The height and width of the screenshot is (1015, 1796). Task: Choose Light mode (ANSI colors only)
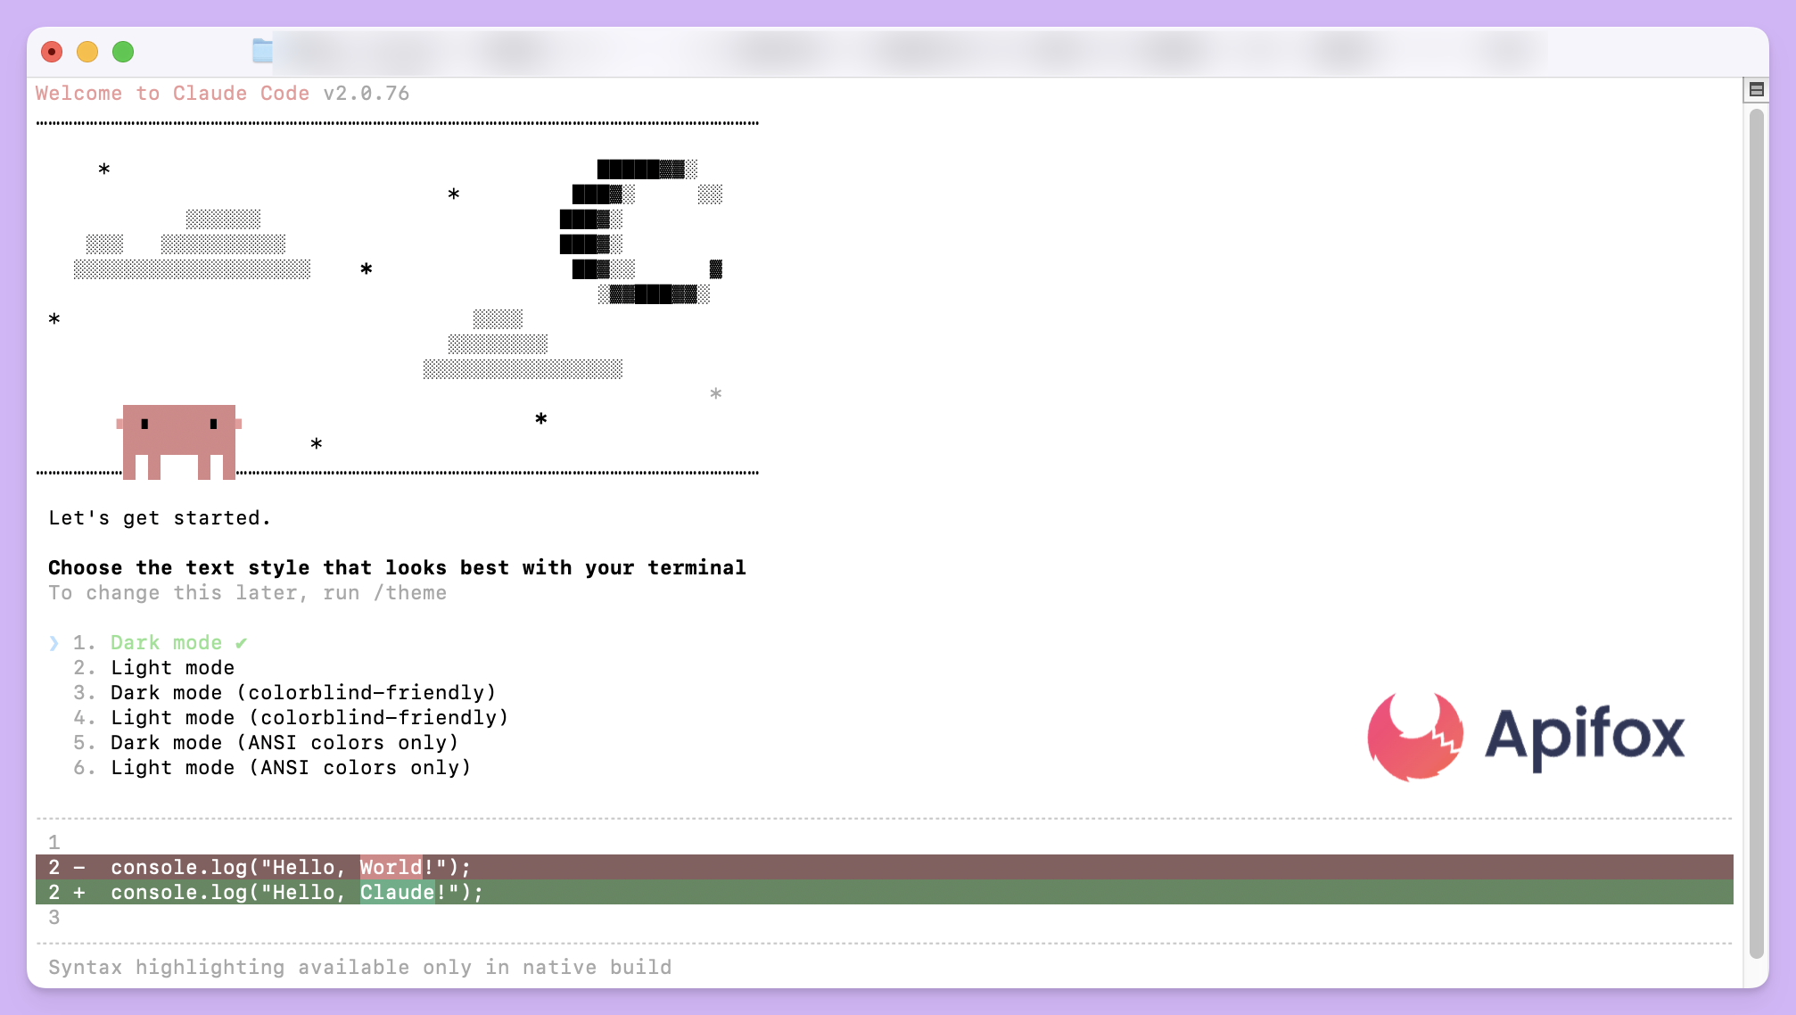pyautogui.click(x=290, y=768)
